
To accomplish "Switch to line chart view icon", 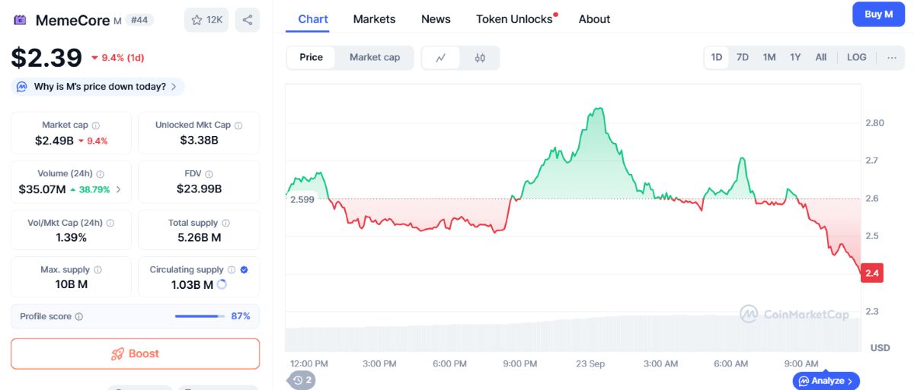I will 441,58.
